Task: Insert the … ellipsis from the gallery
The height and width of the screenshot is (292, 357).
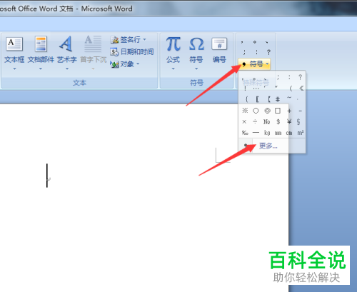Action: coord(256,89)
